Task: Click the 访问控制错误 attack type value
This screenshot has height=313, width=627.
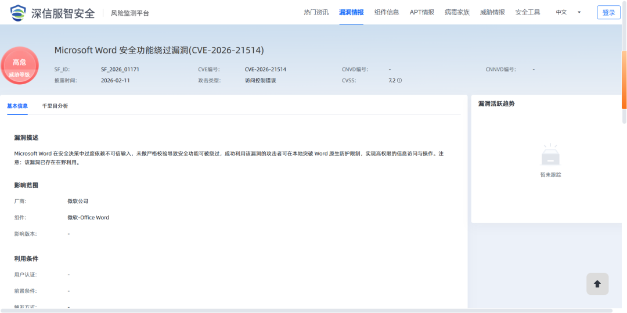Action: [x=260, y=80]
